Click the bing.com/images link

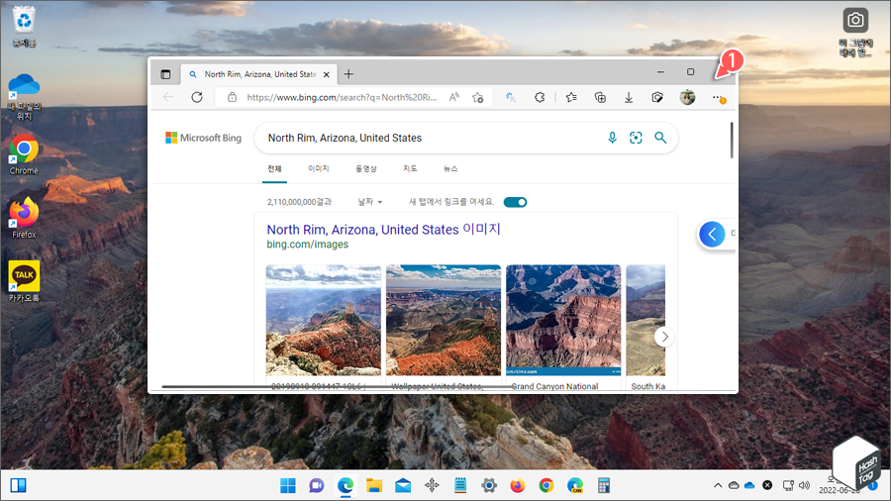(308, 245)
